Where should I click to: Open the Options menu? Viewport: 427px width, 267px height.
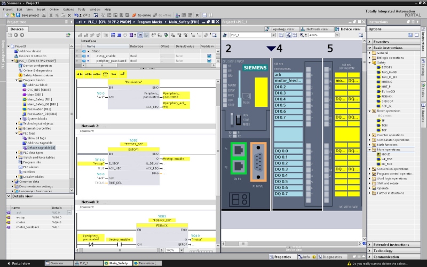pos(68,9)
